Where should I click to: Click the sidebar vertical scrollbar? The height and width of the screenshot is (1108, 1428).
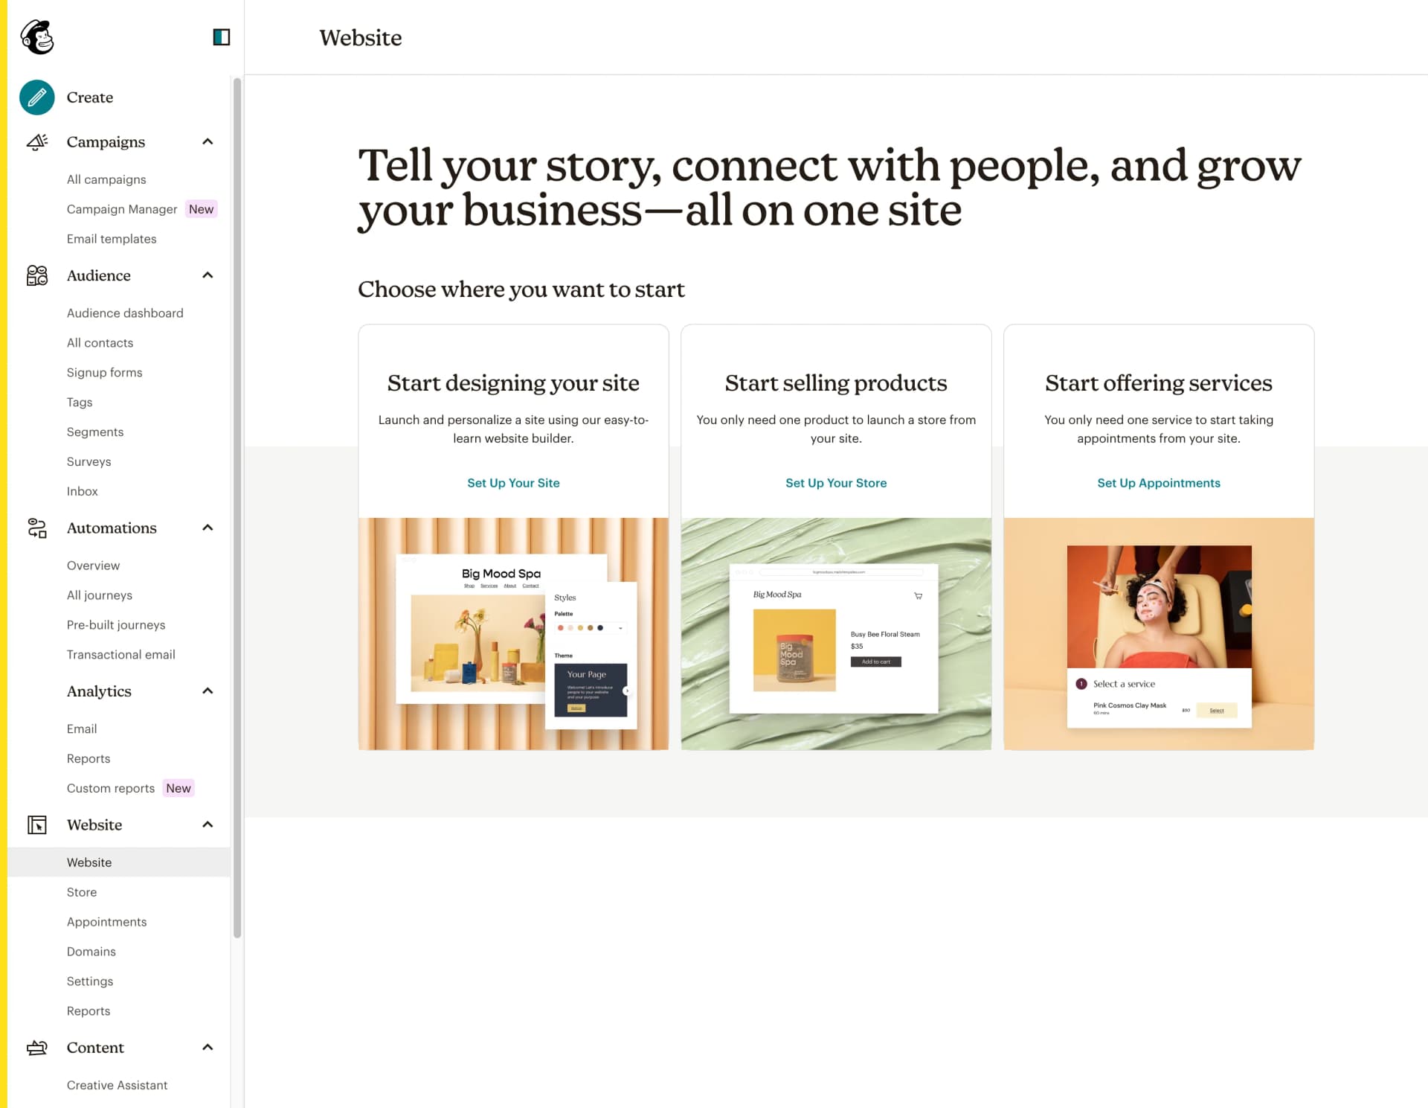coord(237,506)
